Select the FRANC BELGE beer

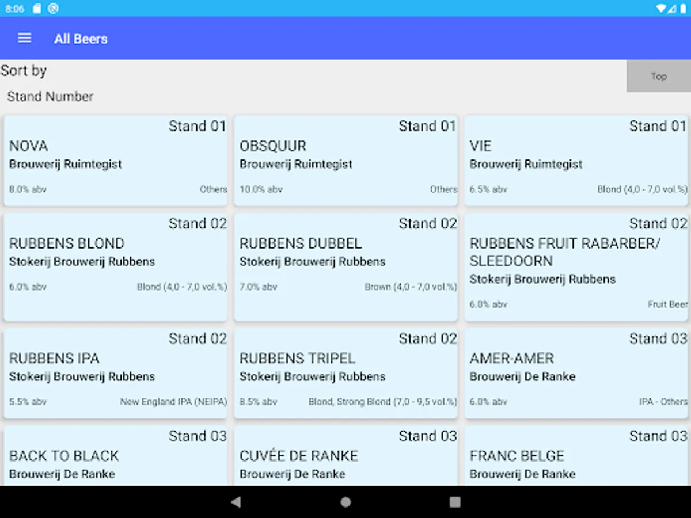click(578, 456)
